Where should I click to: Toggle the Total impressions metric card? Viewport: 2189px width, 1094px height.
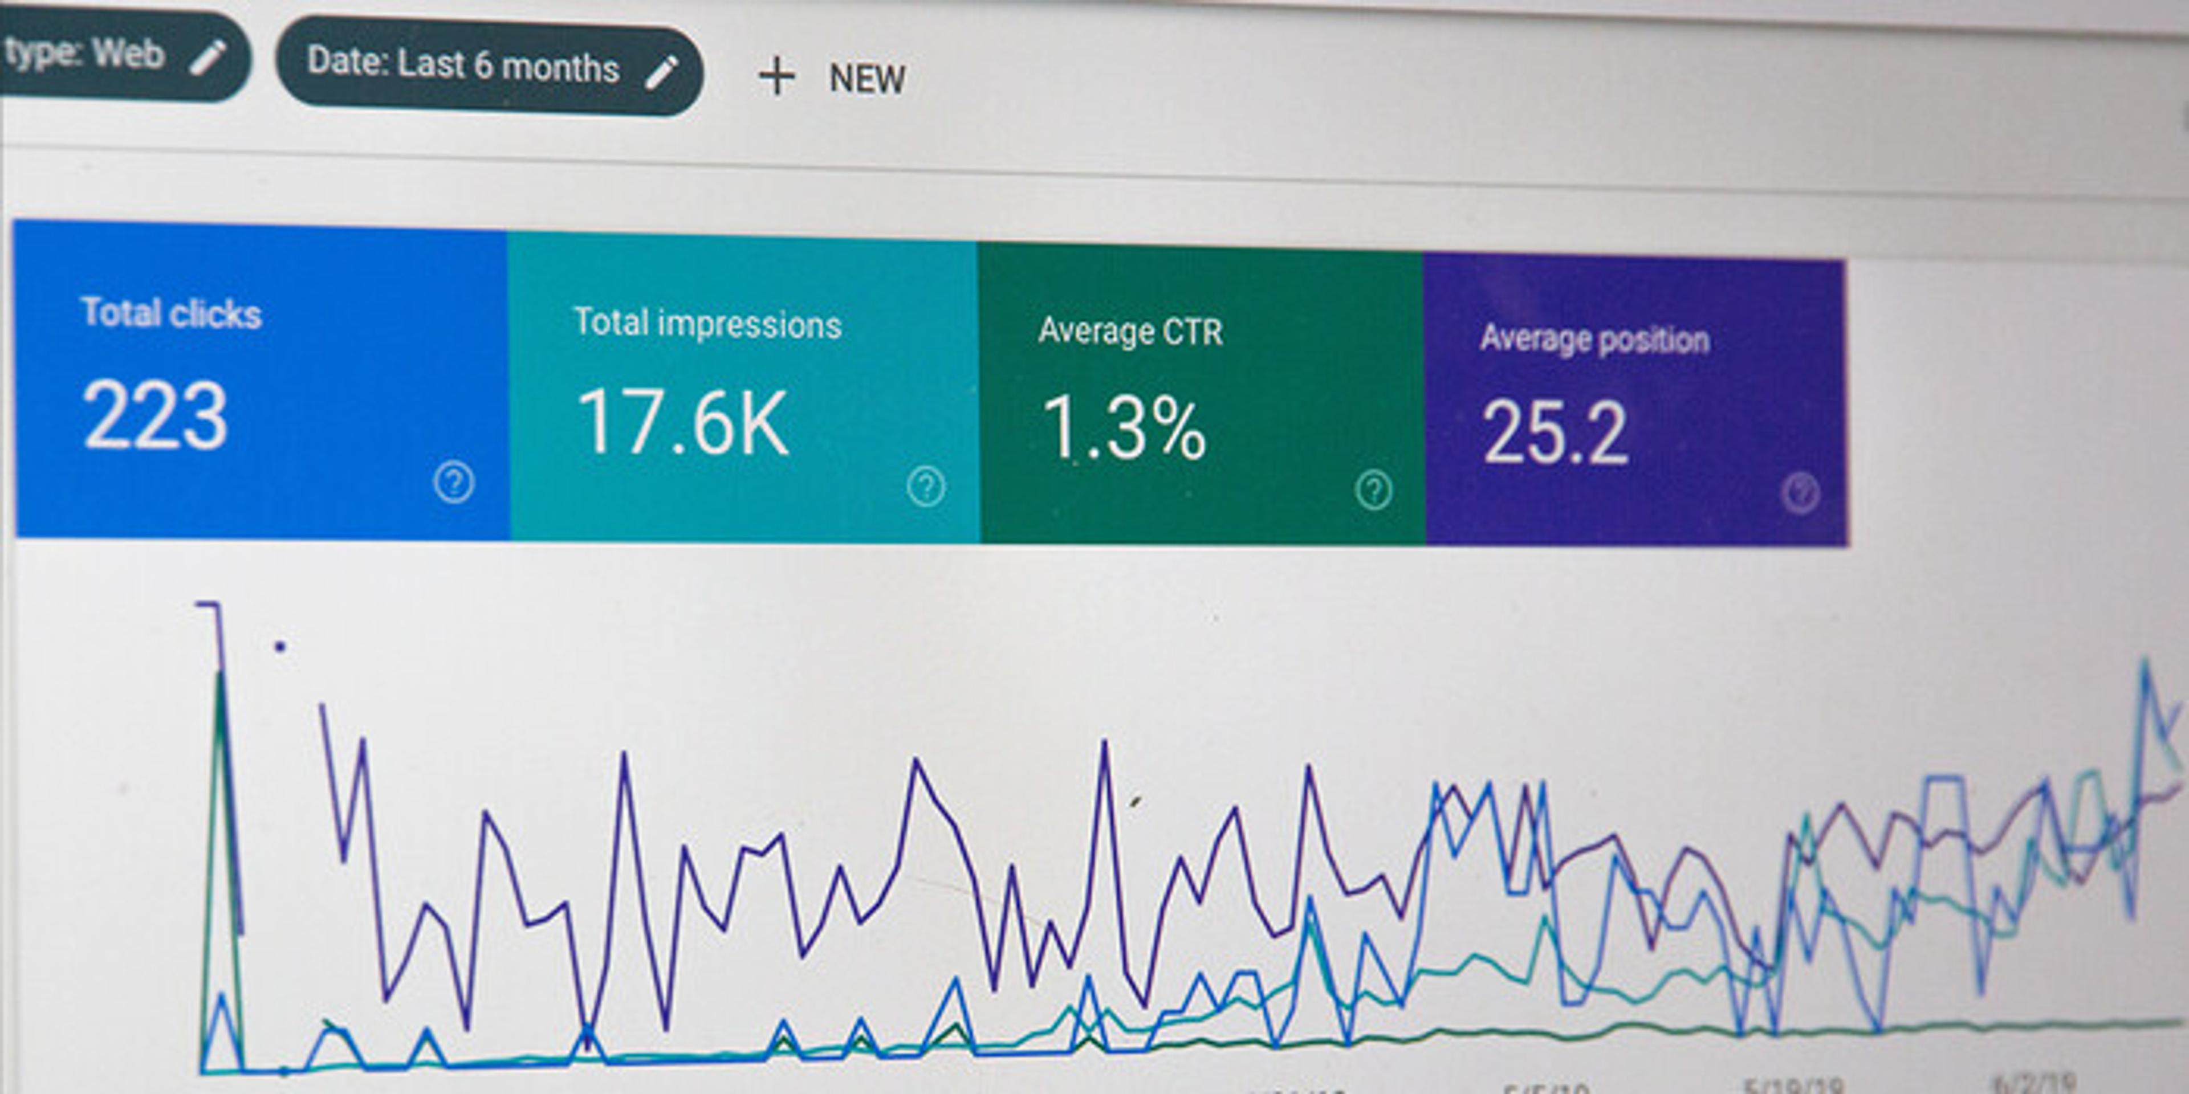pyautogui.click(x=739, y=391)
